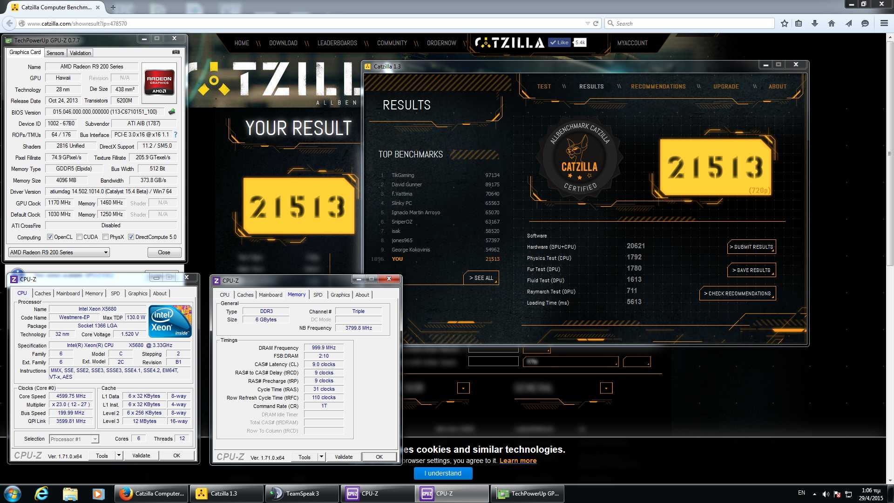Open the bookmarks list icon in the browser toolbar
This screenshot has width=894, height=503.
click(799, 23)
